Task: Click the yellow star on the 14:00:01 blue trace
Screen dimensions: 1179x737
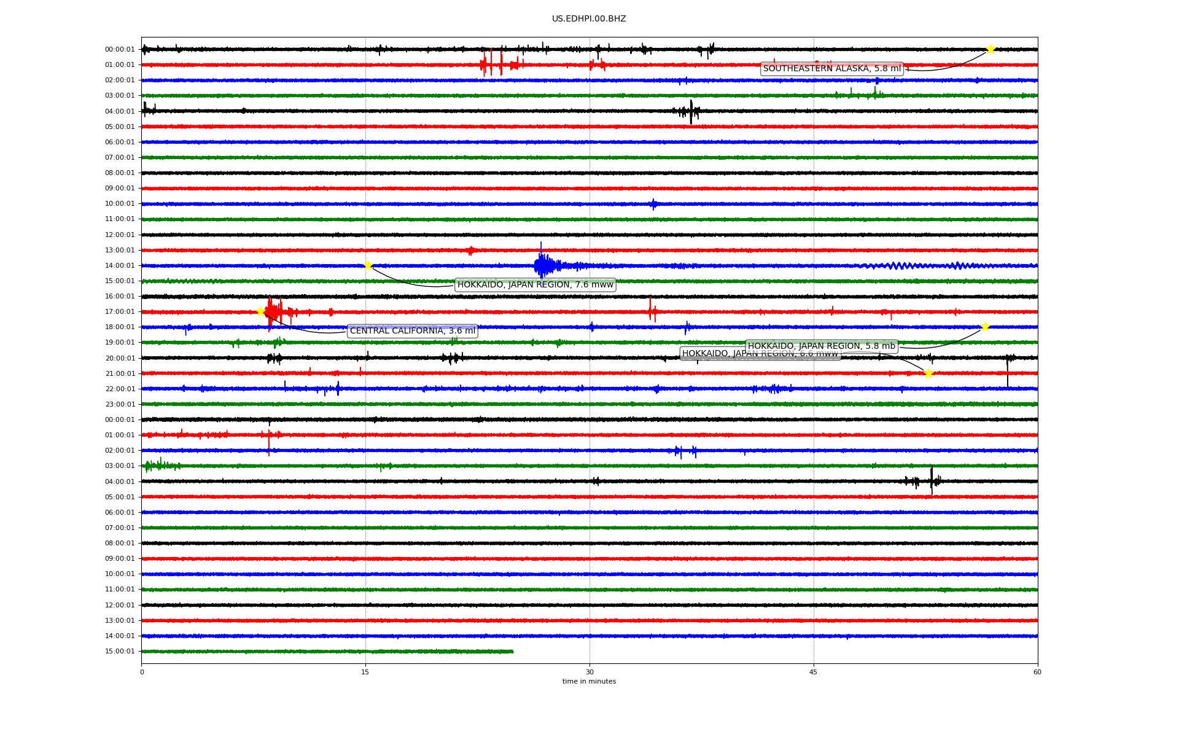Action: point(368,265)
